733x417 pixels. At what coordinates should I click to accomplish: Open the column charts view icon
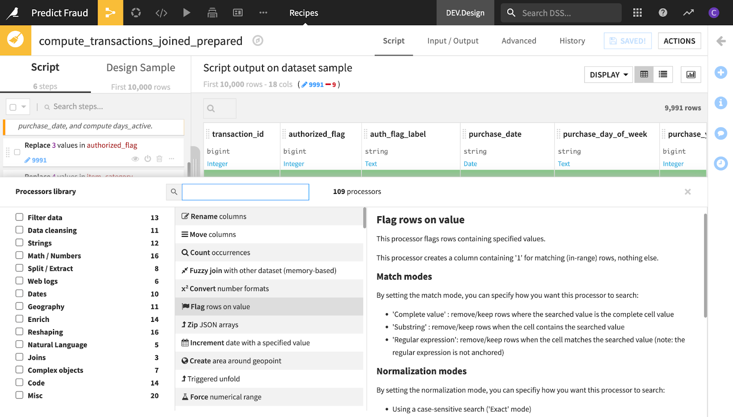691,75
